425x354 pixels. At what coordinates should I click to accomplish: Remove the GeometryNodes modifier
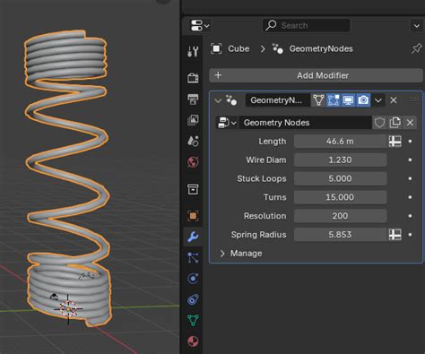point(394,100)
